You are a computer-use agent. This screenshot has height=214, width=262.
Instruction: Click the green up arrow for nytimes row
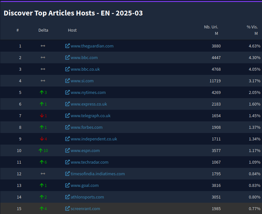pos(42,92)
